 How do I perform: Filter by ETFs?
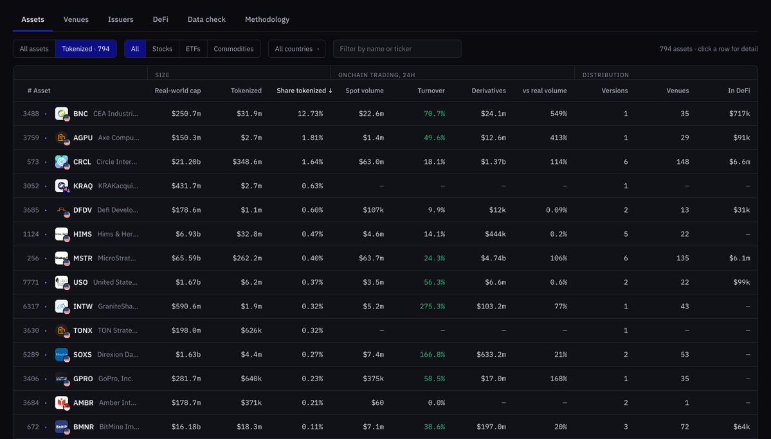coord(193,49)
